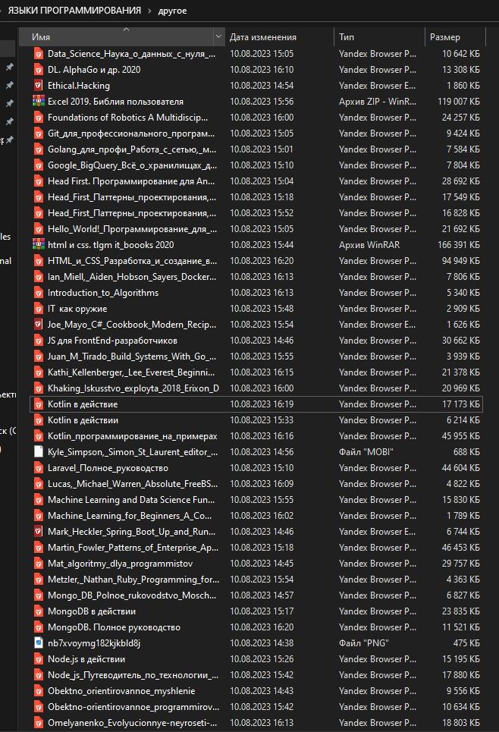Select Juan_M_Tirado_Build_Systems_With_Go file
The width and height of the screenshot is (499, 732).
tap(132, 357)
